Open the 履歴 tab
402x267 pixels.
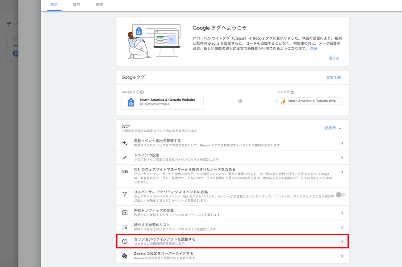coord(76,4)
